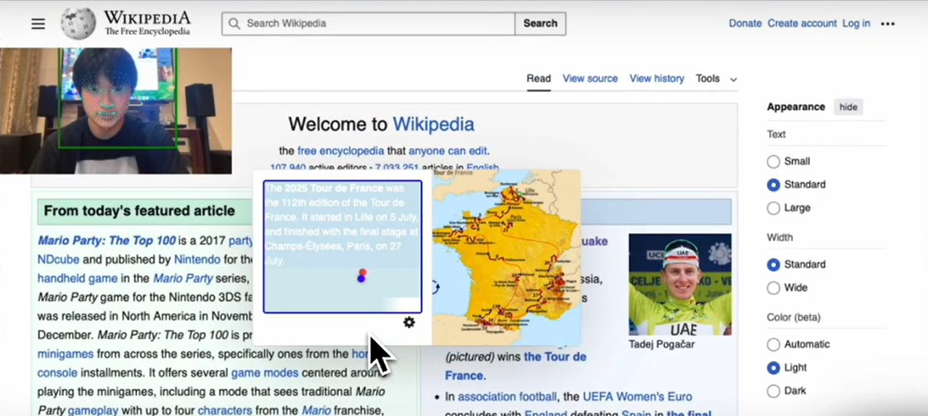Open the View history tab
Viewport: 928px width, 416px height.
coord(657,78)
